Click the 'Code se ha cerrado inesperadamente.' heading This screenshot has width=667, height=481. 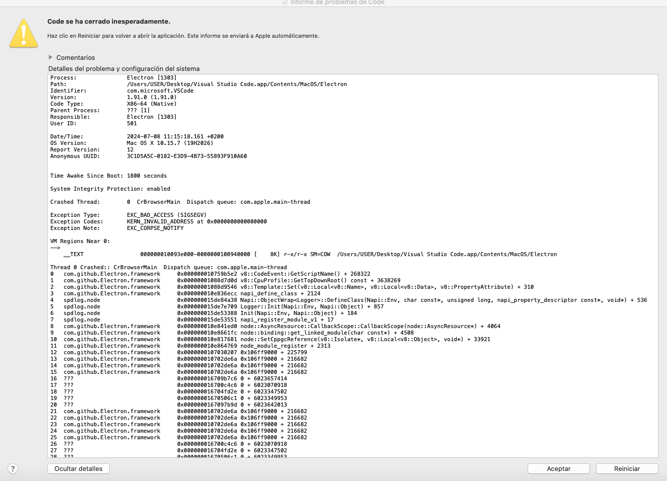tap(109, 21)
